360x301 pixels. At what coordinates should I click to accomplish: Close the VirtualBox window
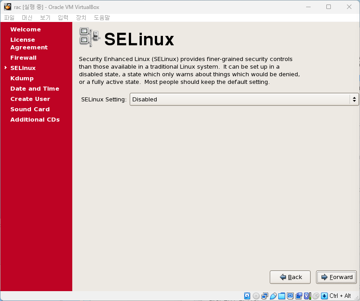[349, 7]
